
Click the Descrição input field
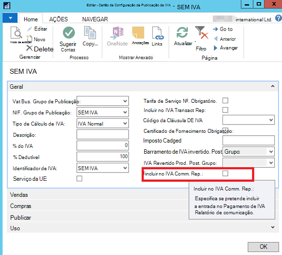pyautogui.click(x=103, y=134)
